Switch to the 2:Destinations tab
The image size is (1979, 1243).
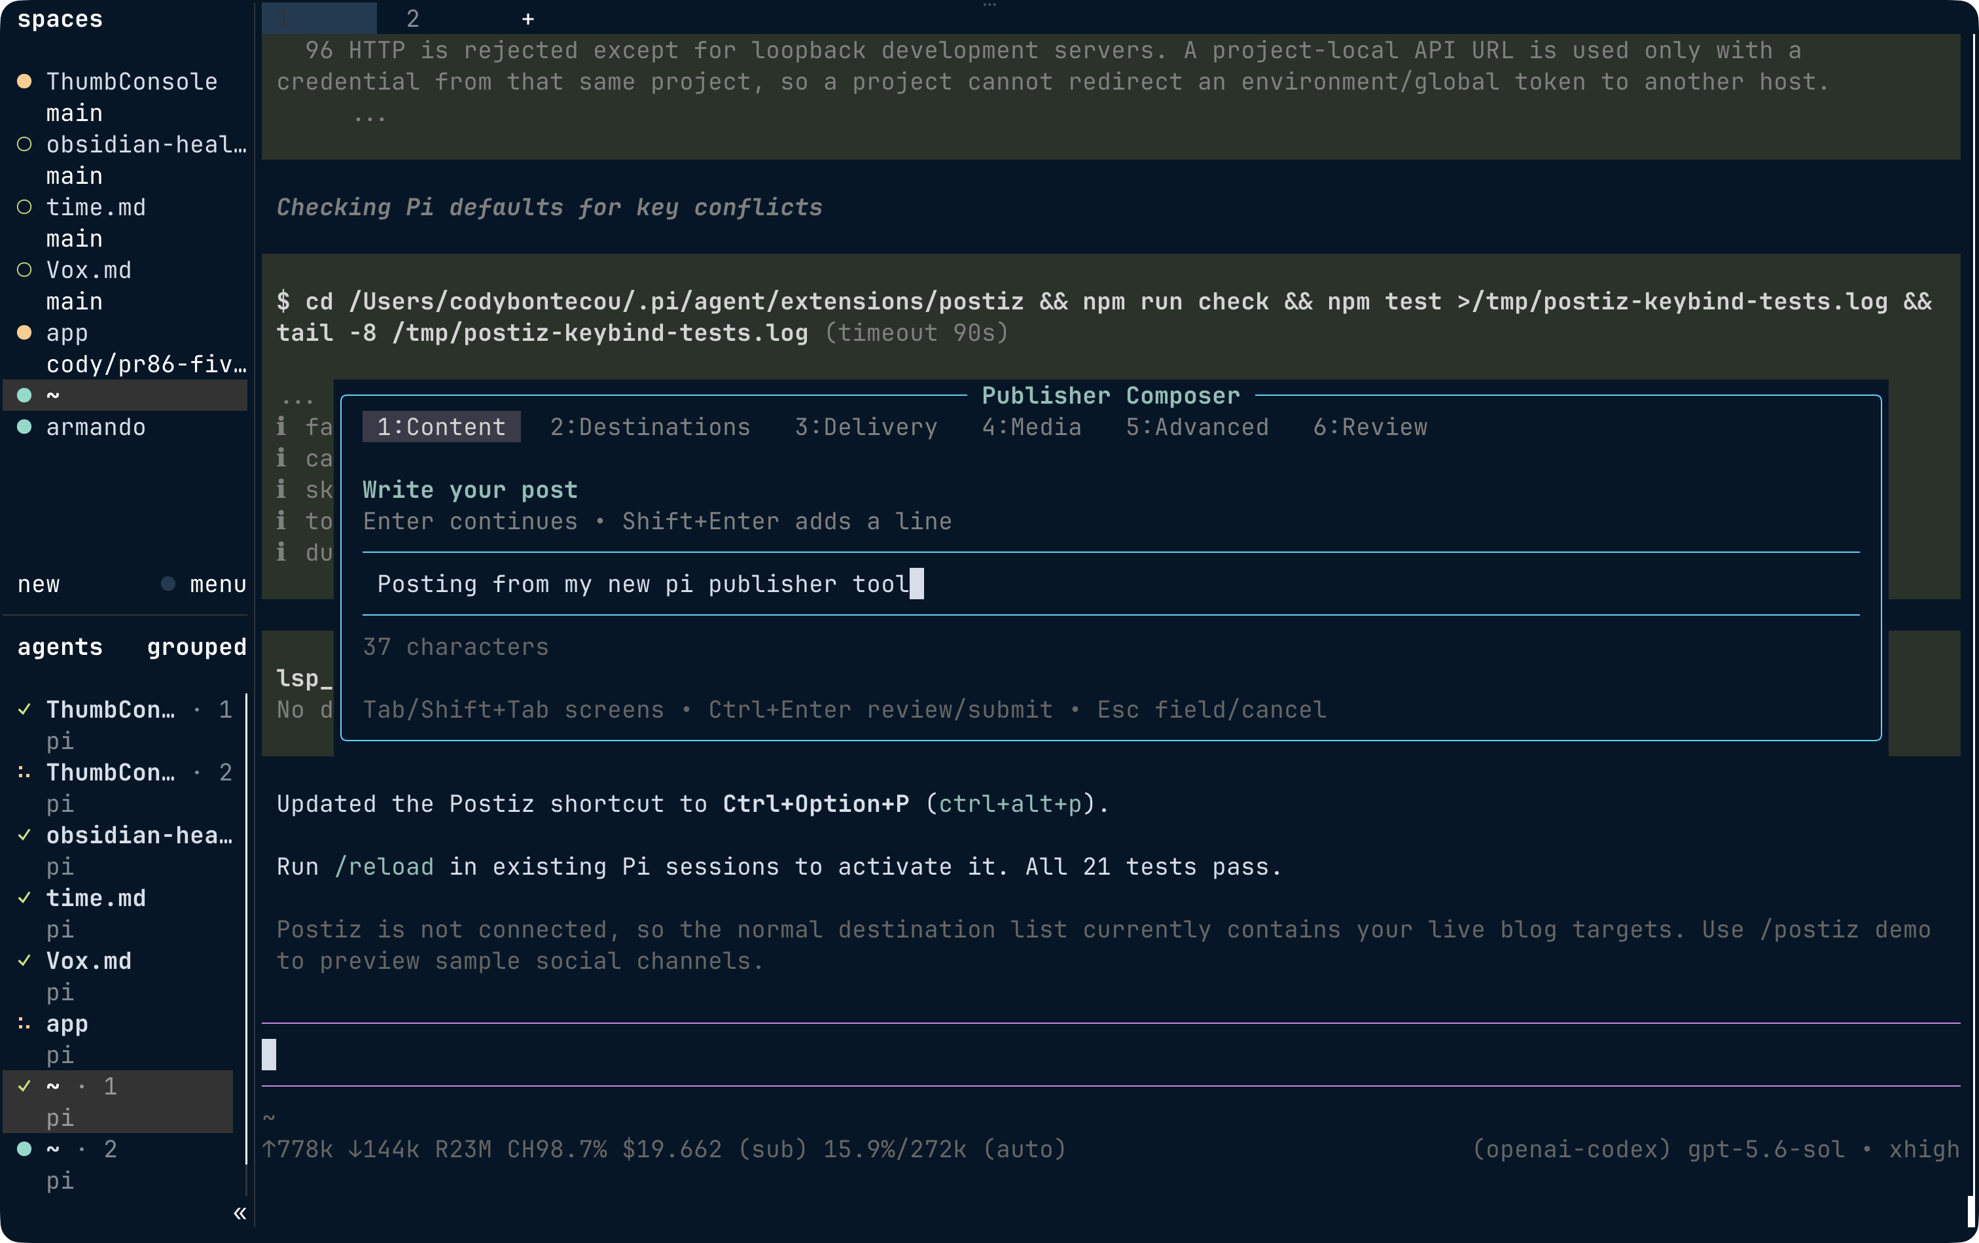coord(649,427)
